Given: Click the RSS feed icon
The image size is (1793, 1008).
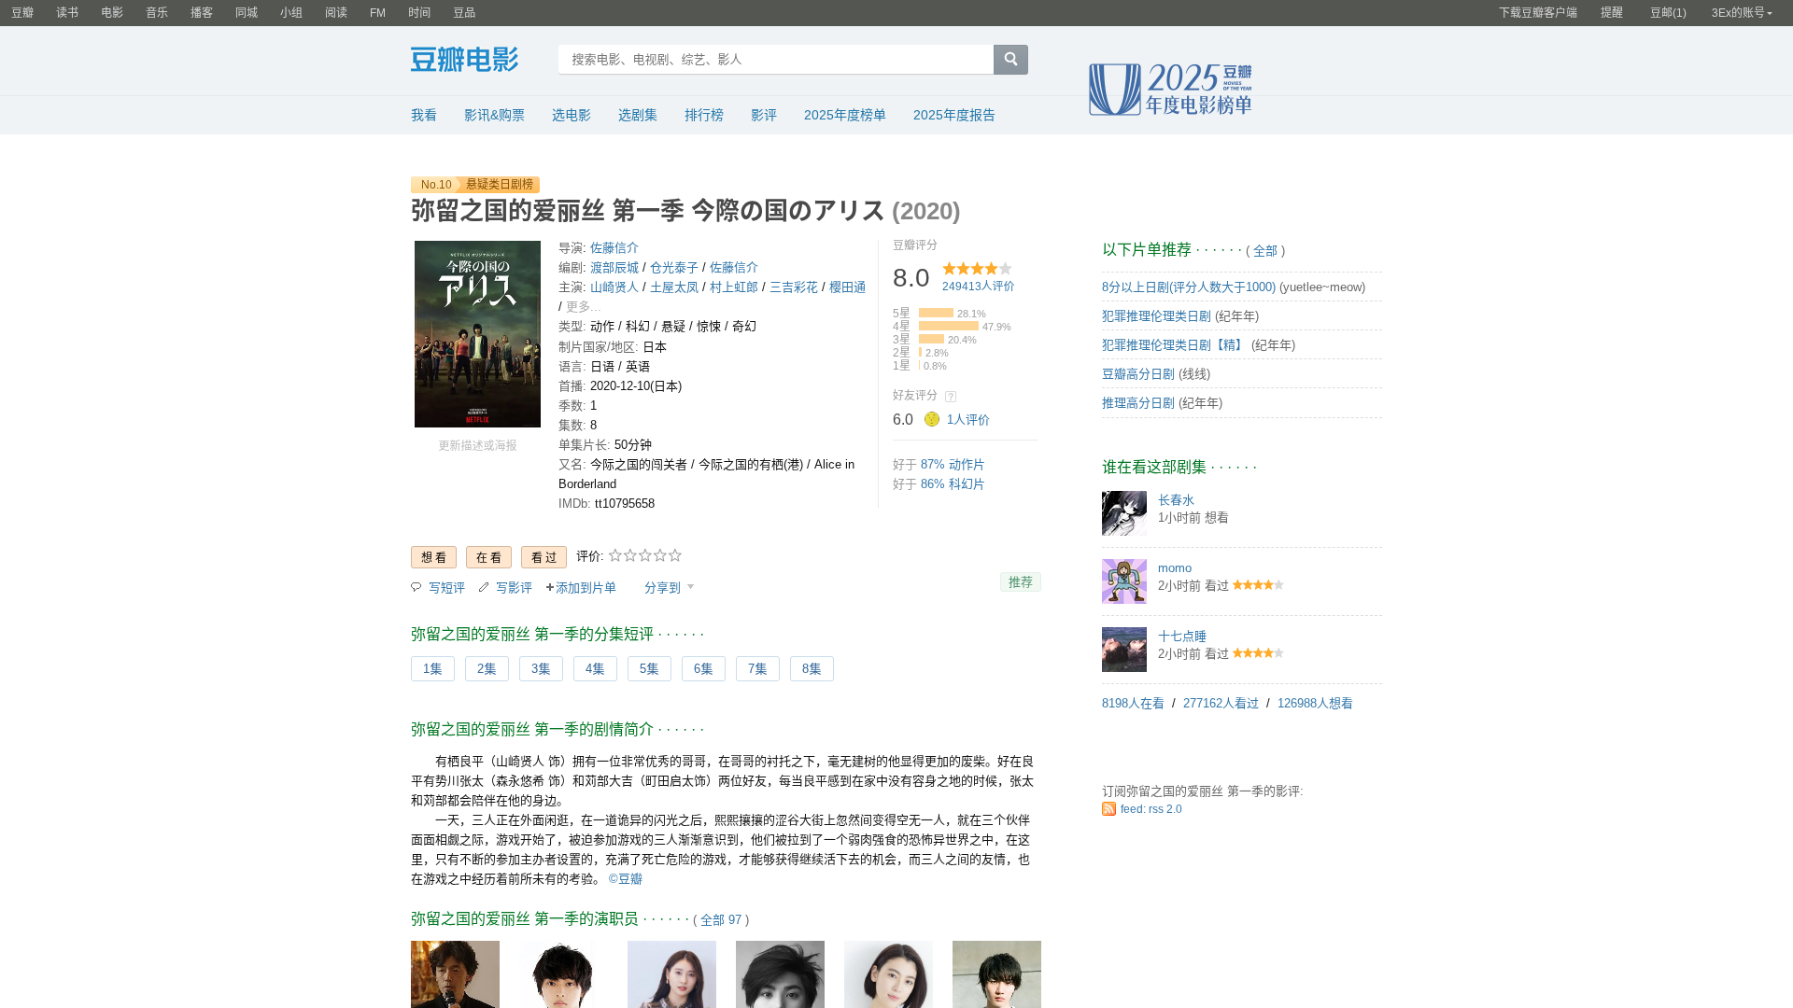Looking at the screenshot, I should point(1108,809).
